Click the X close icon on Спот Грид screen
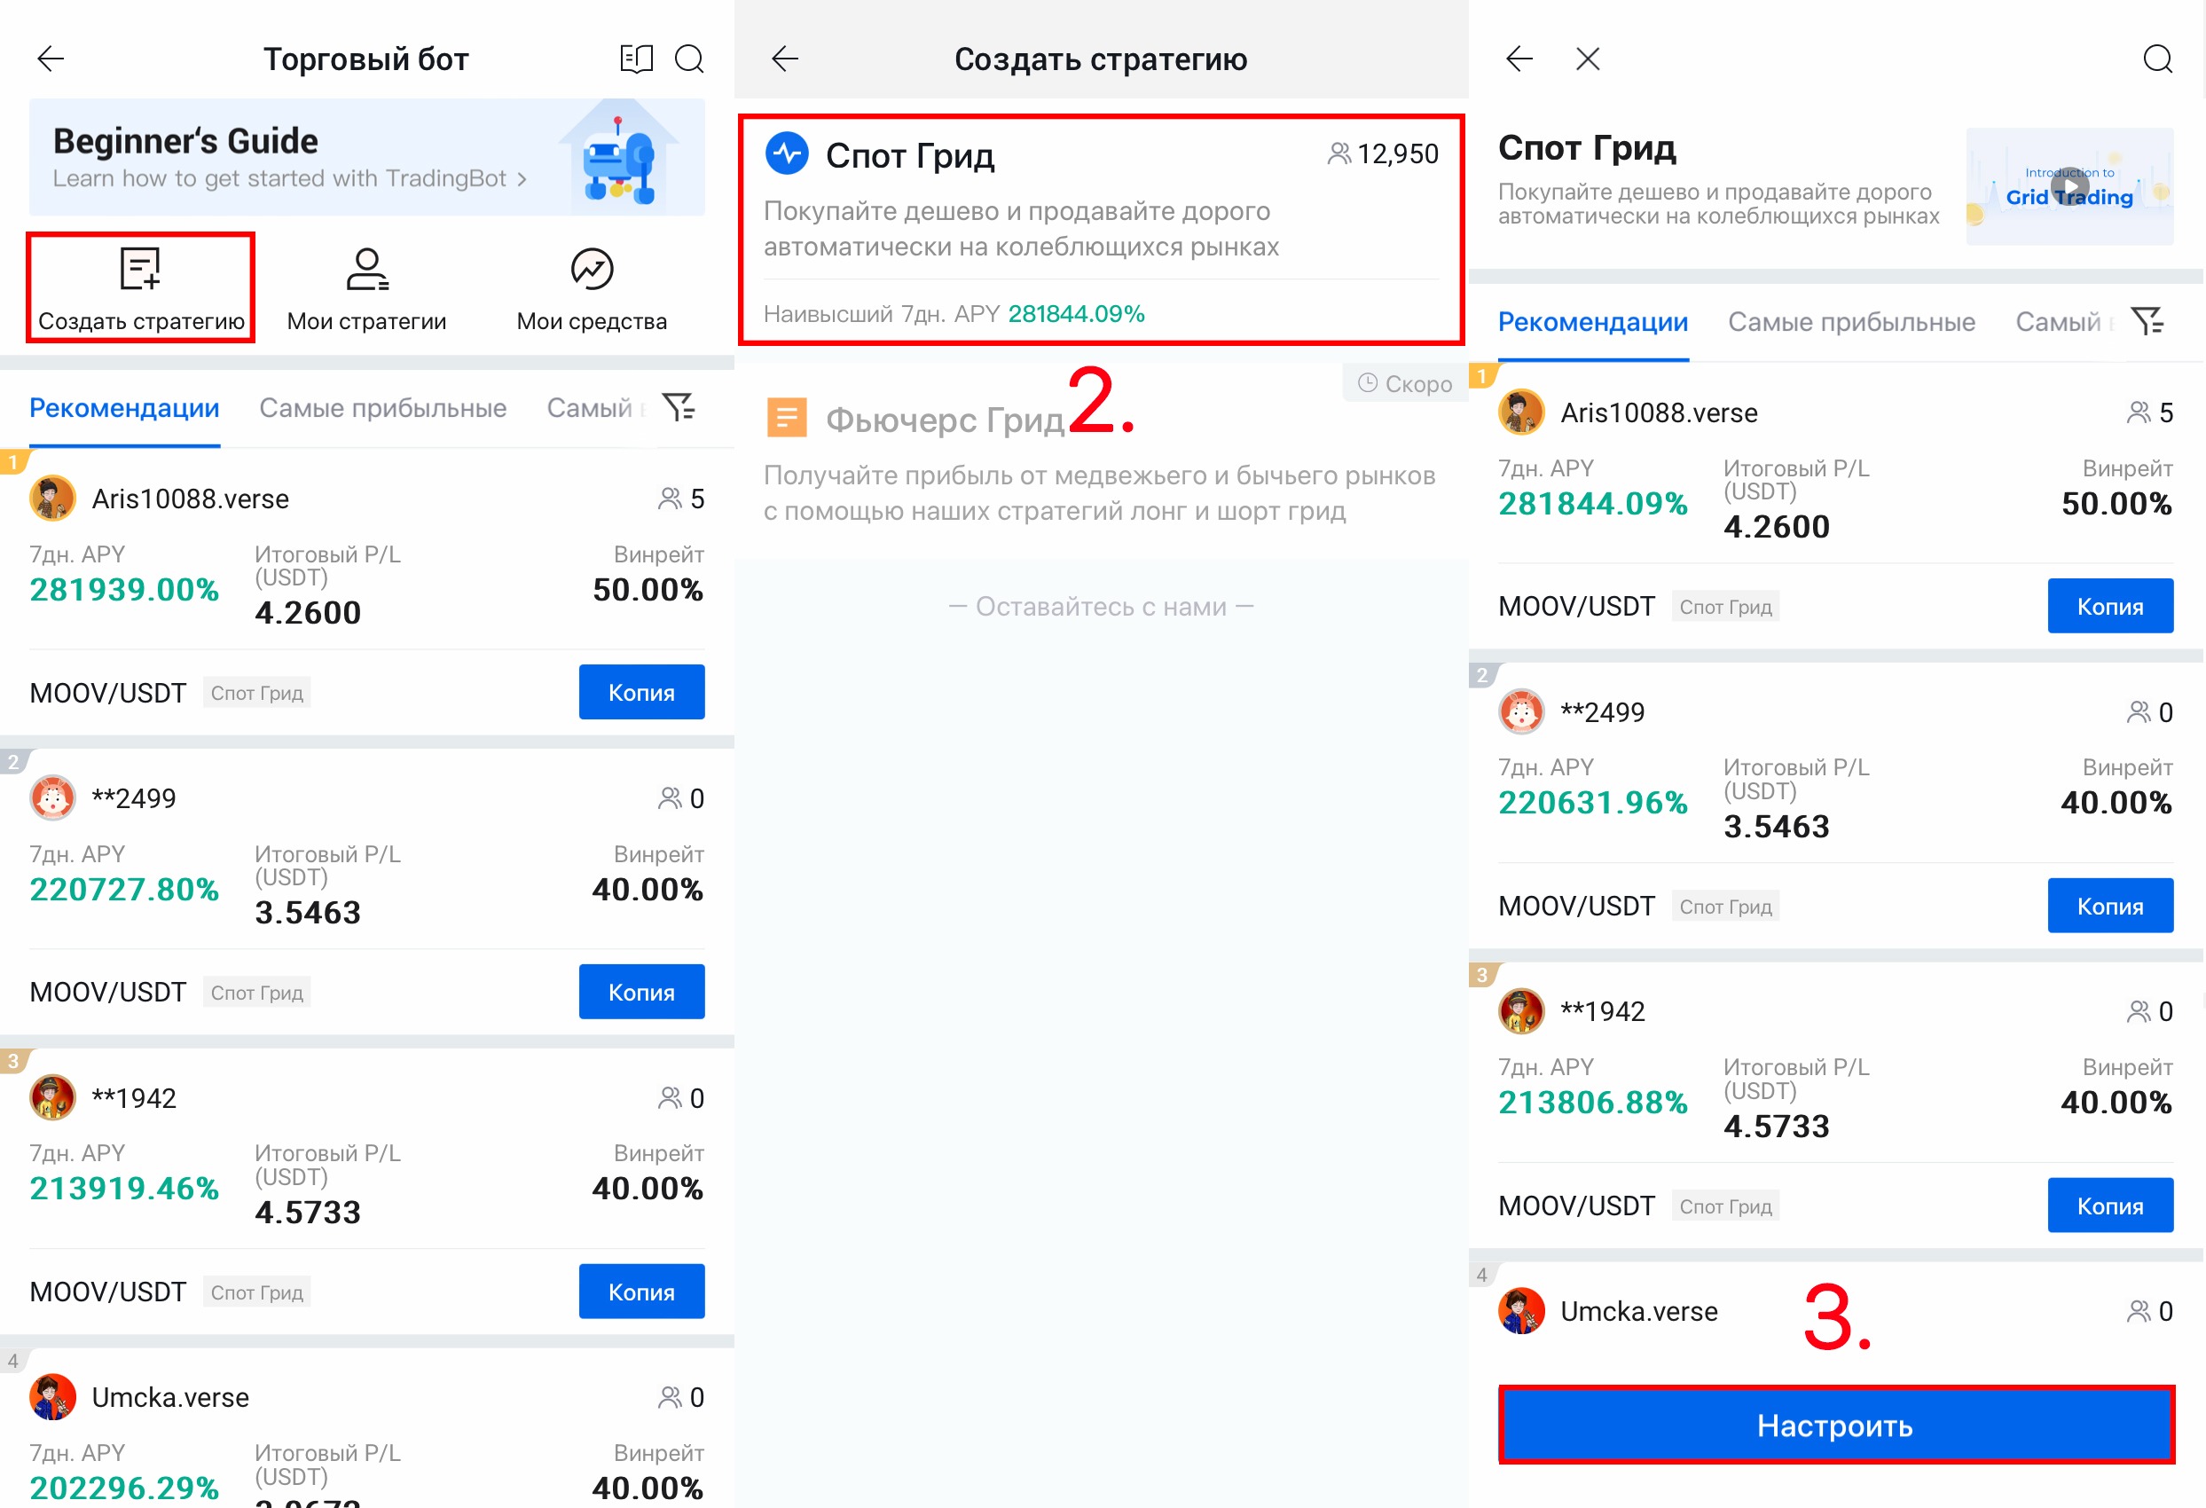The image size is (2206, 1508). [x=1587, y=59]
